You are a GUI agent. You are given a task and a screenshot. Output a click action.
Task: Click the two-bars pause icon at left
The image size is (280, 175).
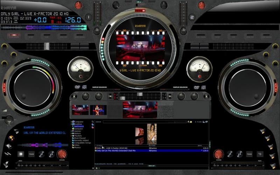7,154
